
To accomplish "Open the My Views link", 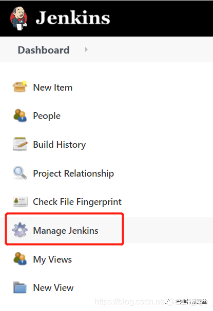I will coord(52,260).
